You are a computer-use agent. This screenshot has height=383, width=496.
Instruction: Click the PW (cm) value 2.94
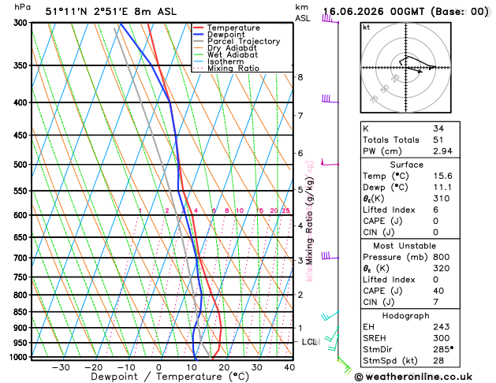(x=443, y=151)
